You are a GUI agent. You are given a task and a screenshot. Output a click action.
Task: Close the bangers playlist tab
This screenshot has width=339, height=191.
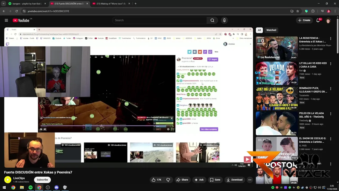[45, 4]
